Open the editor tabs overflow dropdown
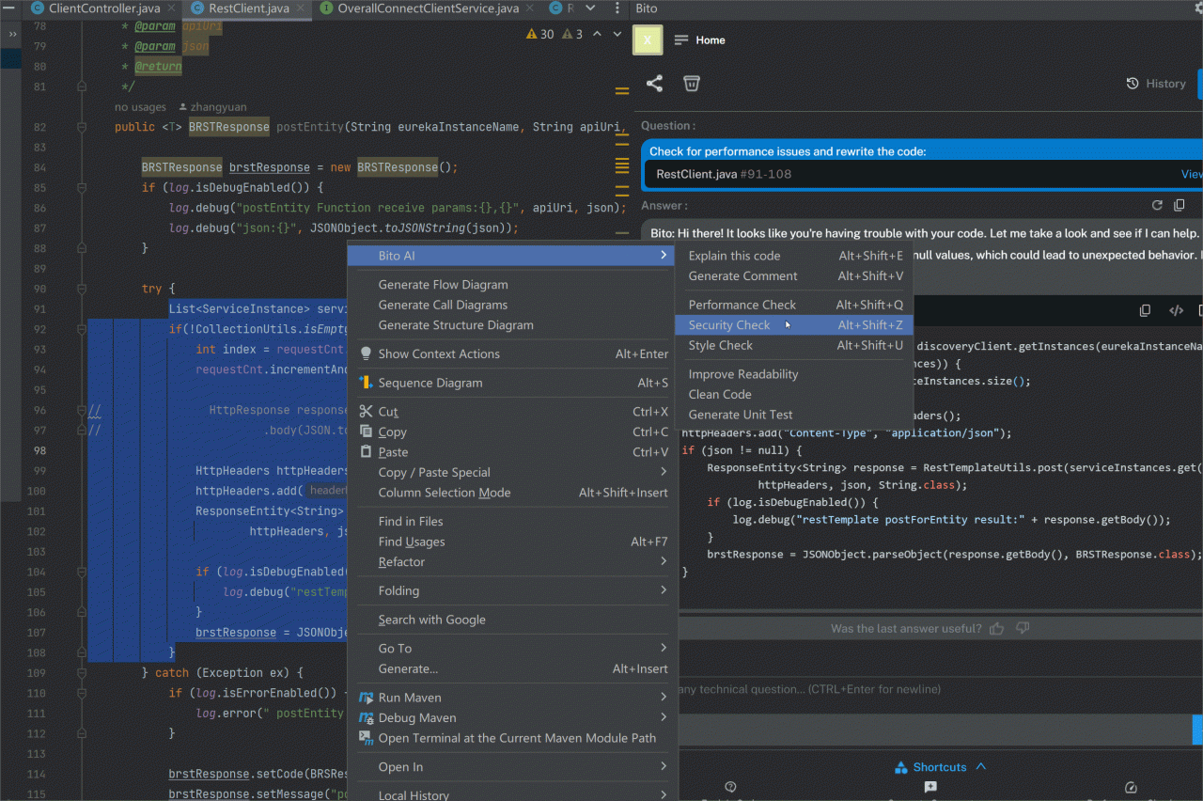This screenshot has width=1203, height=801. click(x=591, y=8)
